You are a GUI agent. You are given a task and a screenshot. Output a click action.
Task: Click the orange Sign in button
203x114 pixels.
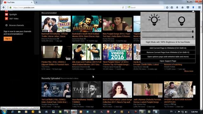click(8, 39)
